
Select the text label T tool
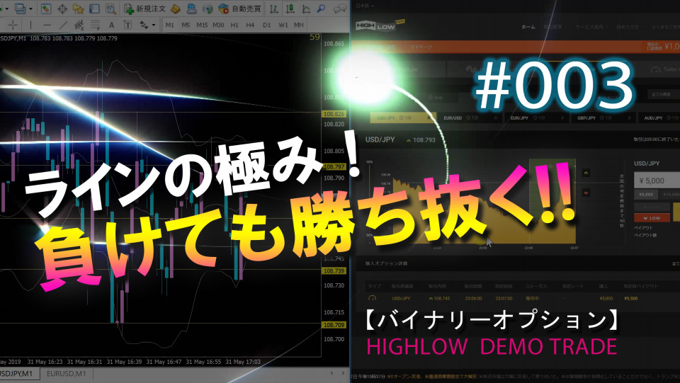tap(127, 25)
